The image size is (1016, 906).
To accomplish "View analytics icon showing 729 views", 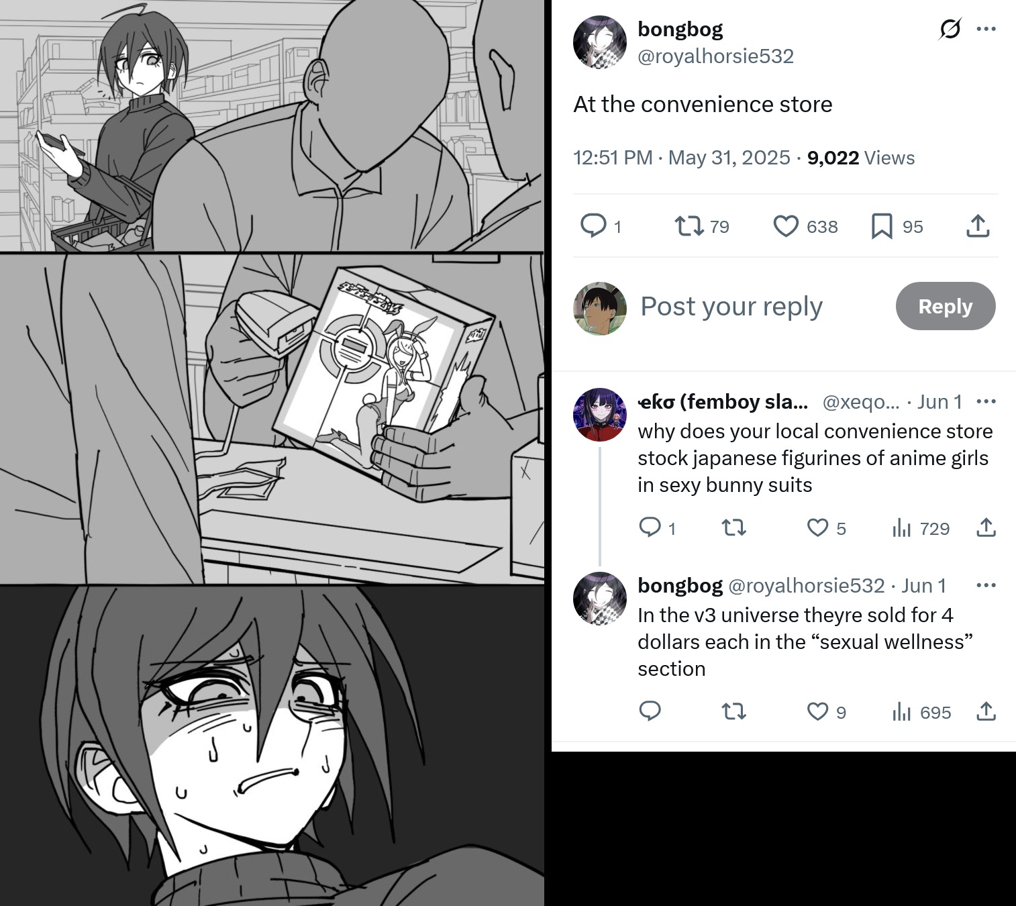I will pos(901,528).
